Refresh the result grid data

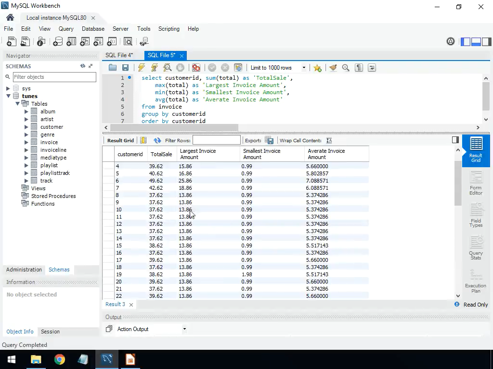[x=157, y=140]
